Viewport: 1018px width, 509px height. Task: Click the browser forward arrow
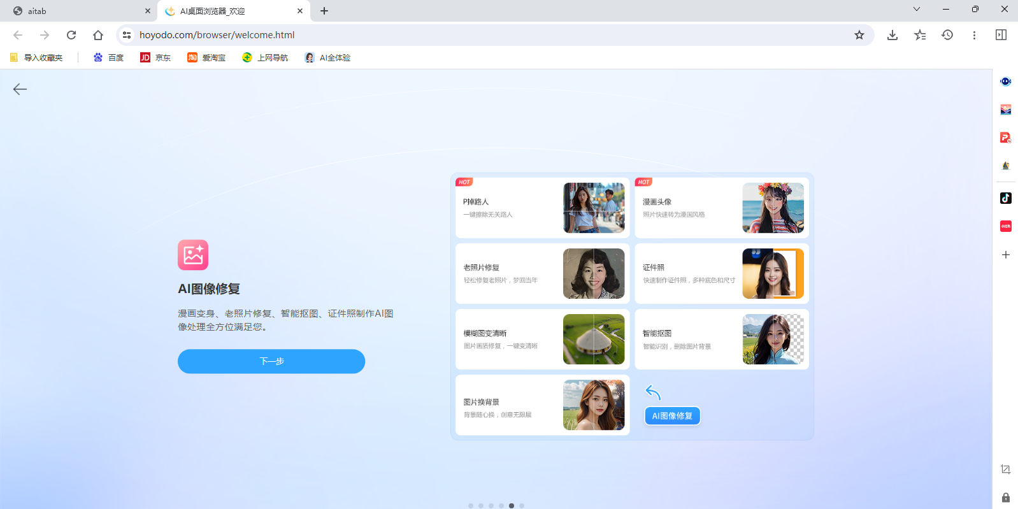[x=45, y=35]
